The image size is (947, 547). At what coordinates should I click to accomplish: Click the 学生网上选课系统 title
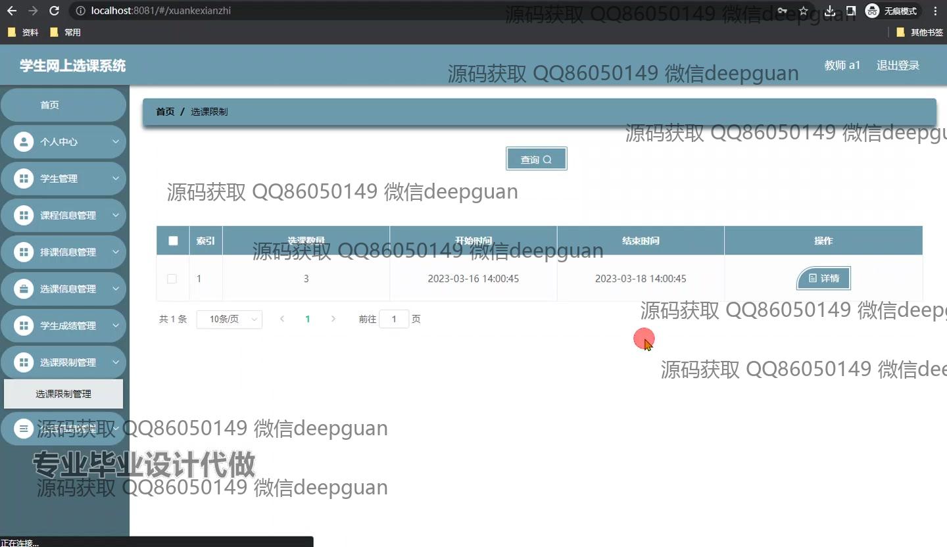point(72,66)
